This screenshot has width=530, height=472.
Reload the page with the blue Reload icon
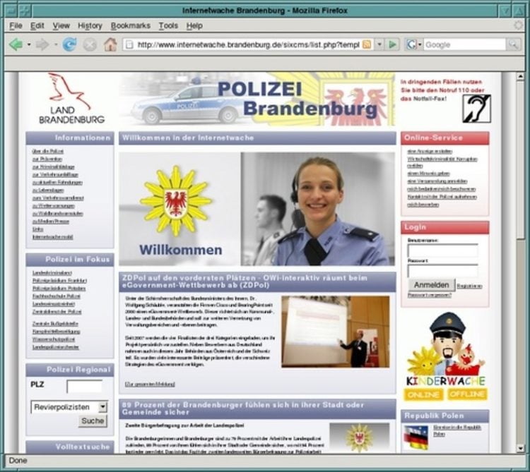[x=70, y=44]
